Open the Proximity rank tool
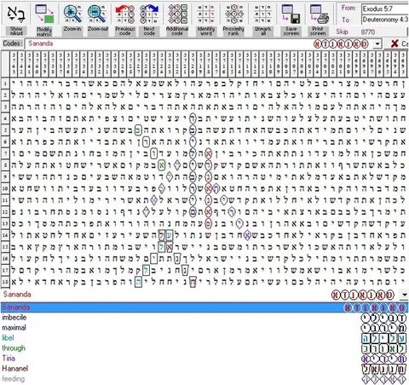The width and height of the screenshot is (409, 385). coord(233,14)
